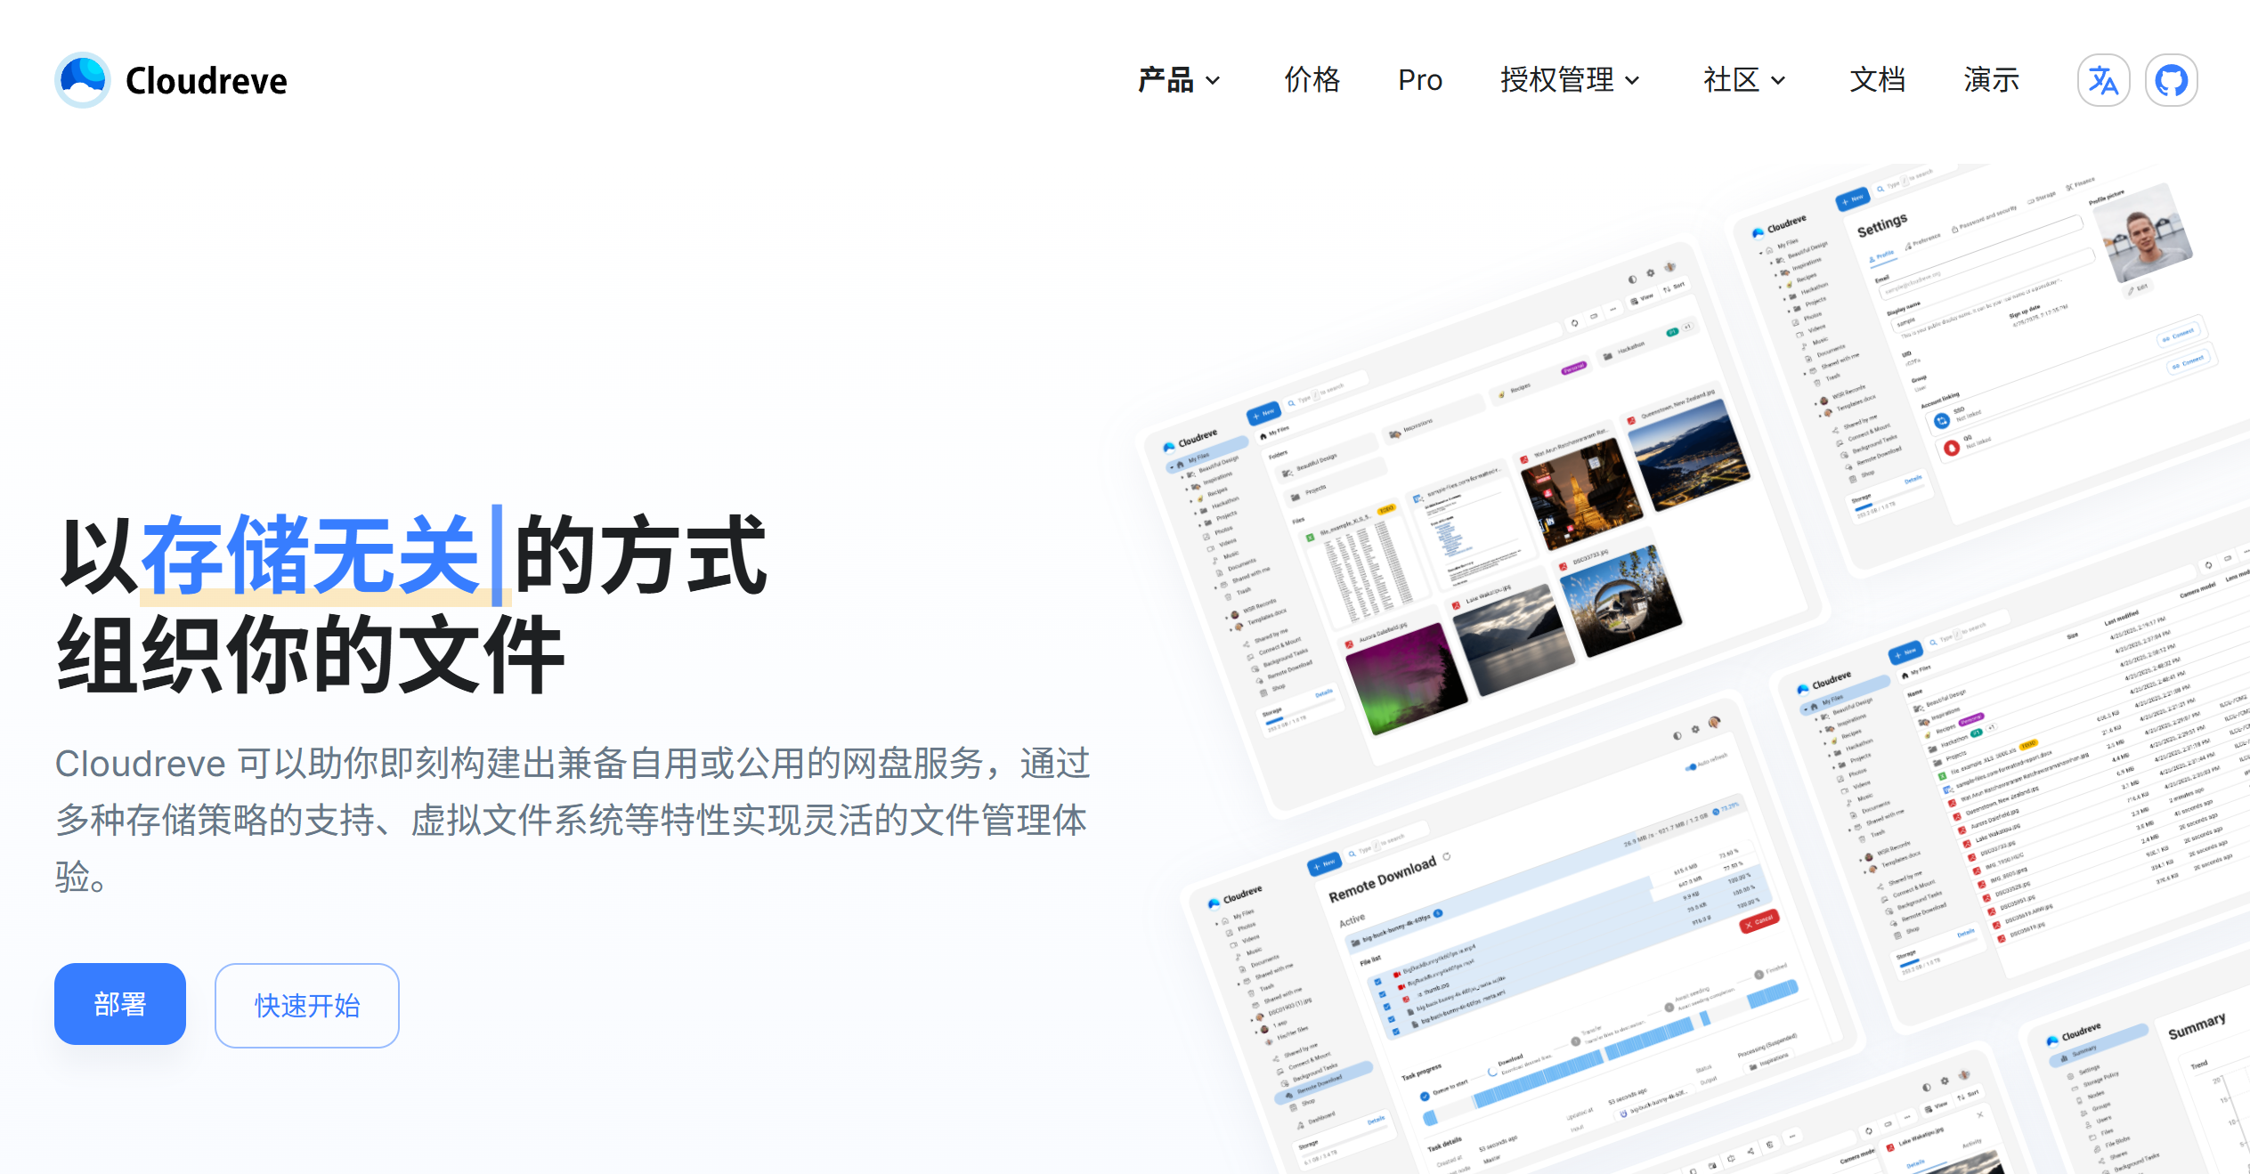Viewport: 2250px width, 1174px height.
Task: Open the 文档 documentation link
Action: (x=1877, y=80)
